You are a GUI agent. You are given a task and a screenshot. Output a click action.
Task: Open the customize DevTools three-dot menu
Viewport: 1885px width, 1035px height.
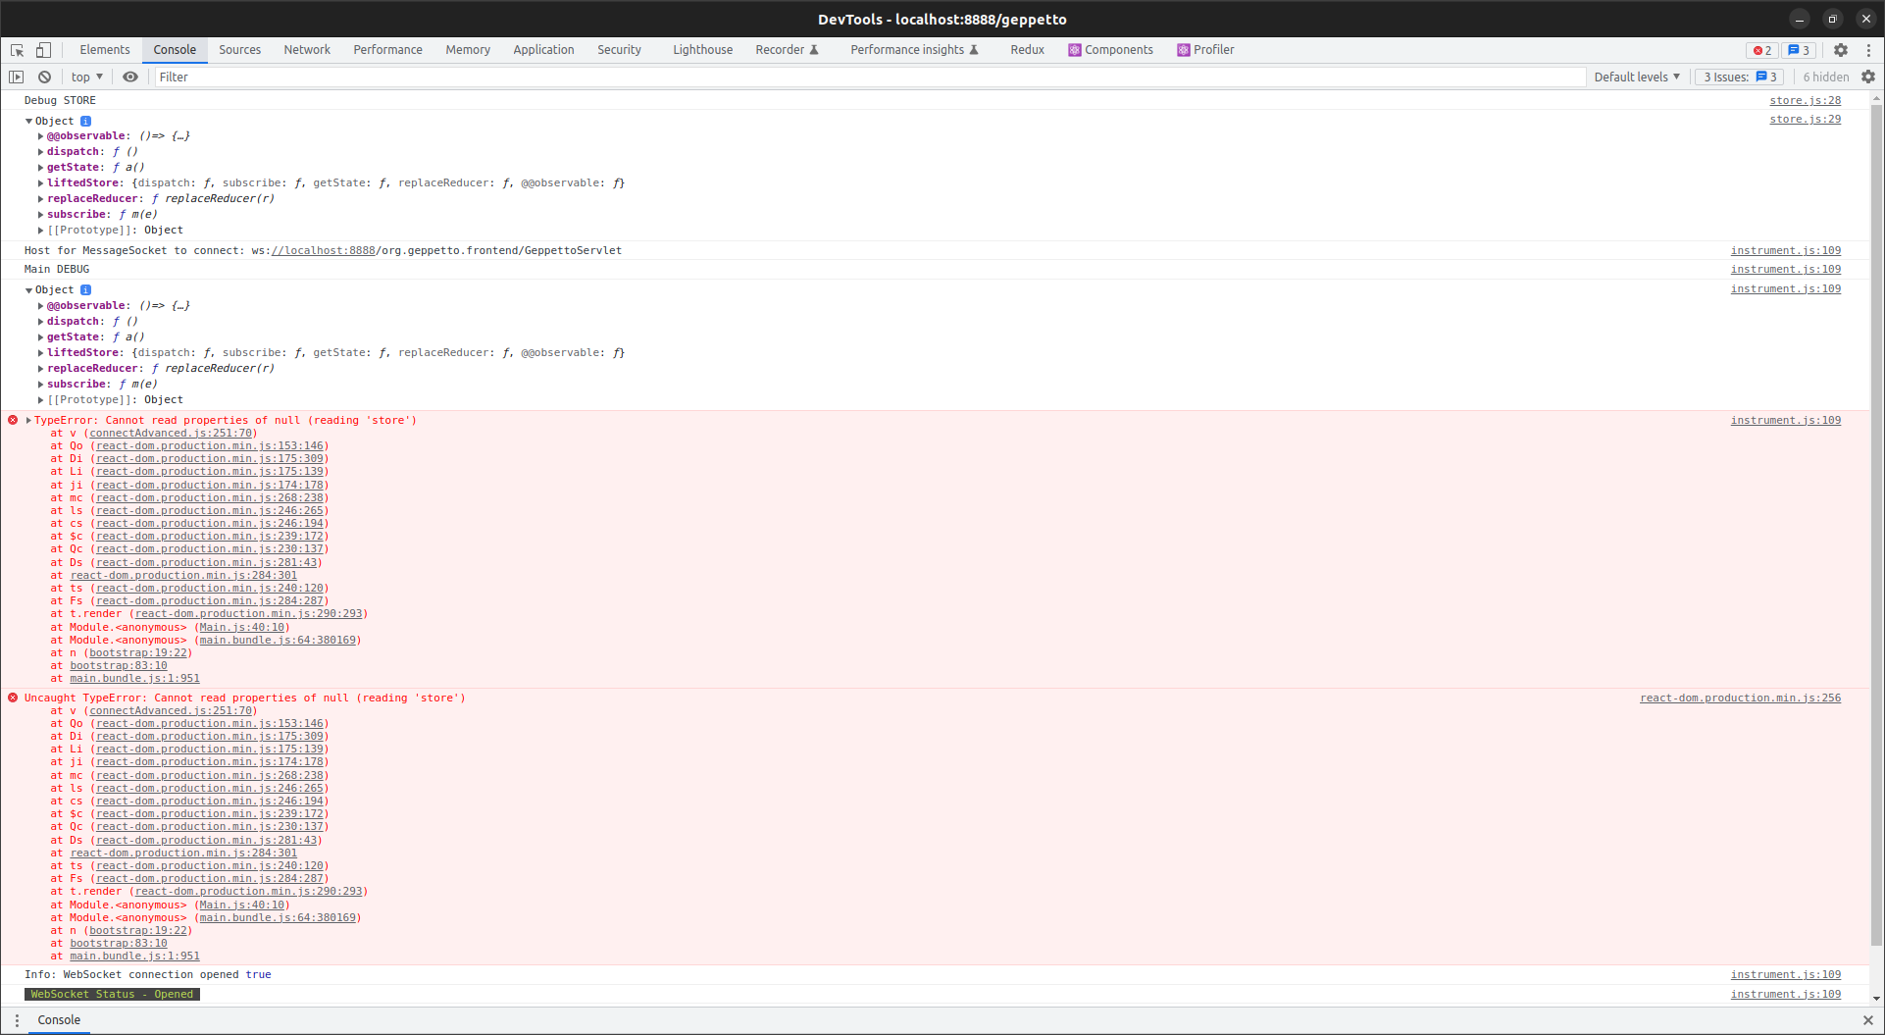1868,50
